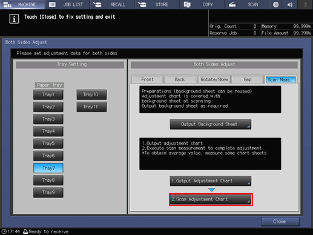Switch to SCAN mode
This screenshot has height=235, width=313.
[246, 4]
